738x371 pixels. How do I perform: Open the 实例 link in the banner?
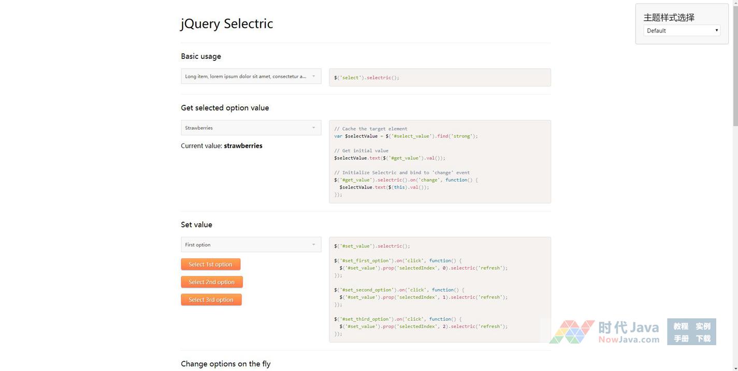(x=703, y=326)
